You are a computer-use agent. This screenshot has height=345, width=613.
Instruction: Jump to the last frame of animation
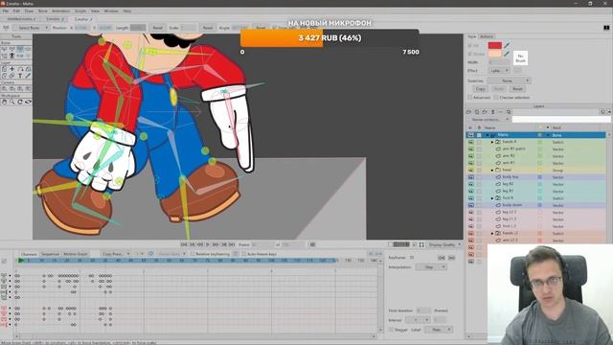(x=232, y=244)
